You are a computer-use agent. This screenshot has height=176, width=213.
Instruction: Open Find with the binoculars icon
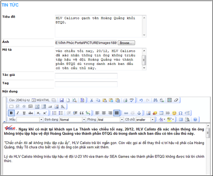pyautogui.click(x=155, y=100)
